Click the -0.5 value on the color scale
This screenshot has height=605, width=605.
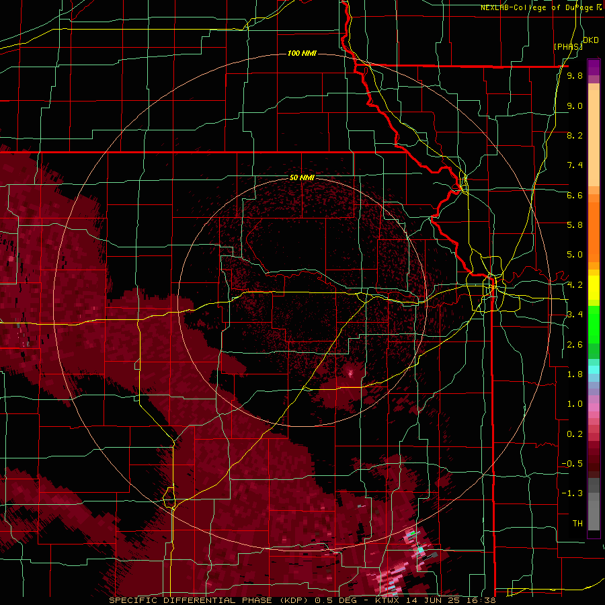pyautogui.click(x=572, y=464)
